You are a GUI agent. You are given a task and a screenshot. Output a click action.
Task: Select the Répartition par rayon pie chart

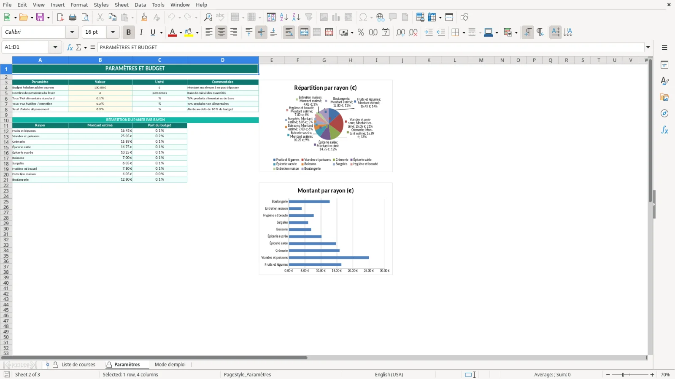(x=326, y=126)
